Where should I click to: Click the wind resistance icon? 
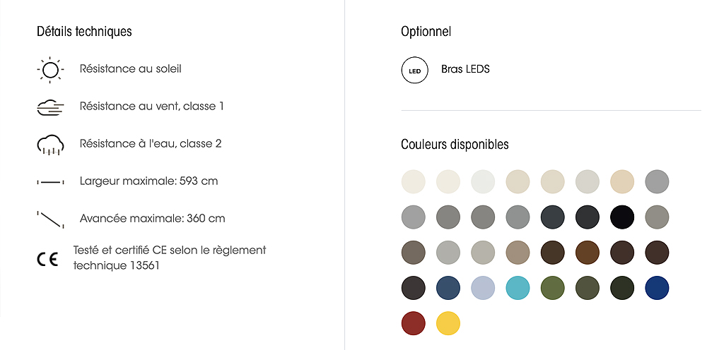click(50, 107)
